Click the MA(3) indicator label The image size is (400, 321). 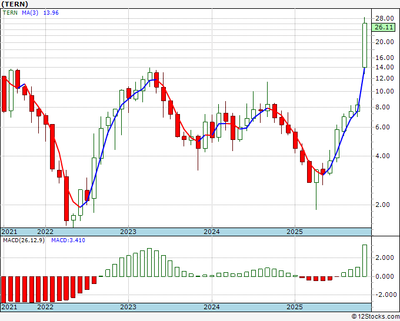(x=30, y=12)
